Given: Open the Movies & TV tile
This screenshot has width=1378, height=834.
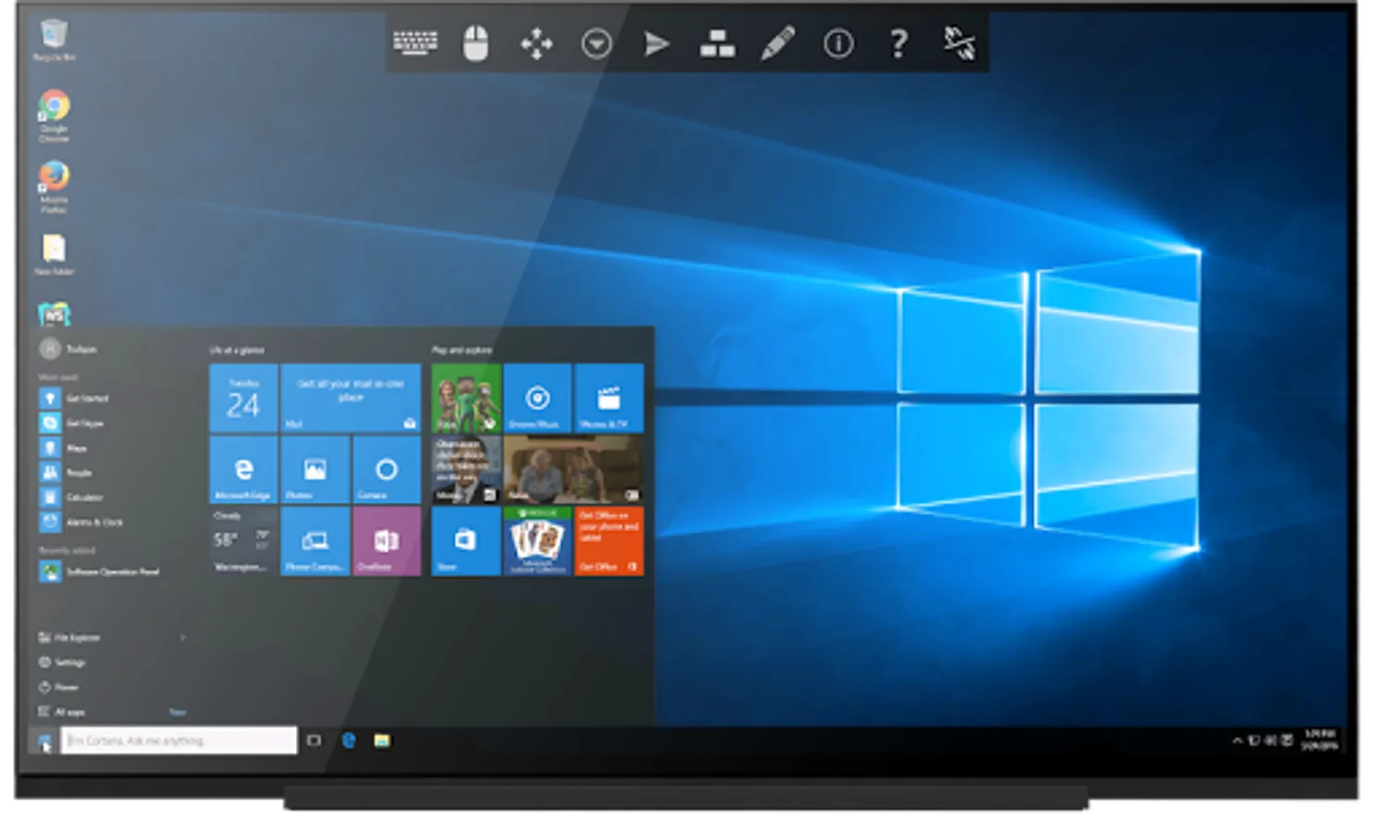Looking at the screenshot, I should pyautogui.click(x=609, y=398).
